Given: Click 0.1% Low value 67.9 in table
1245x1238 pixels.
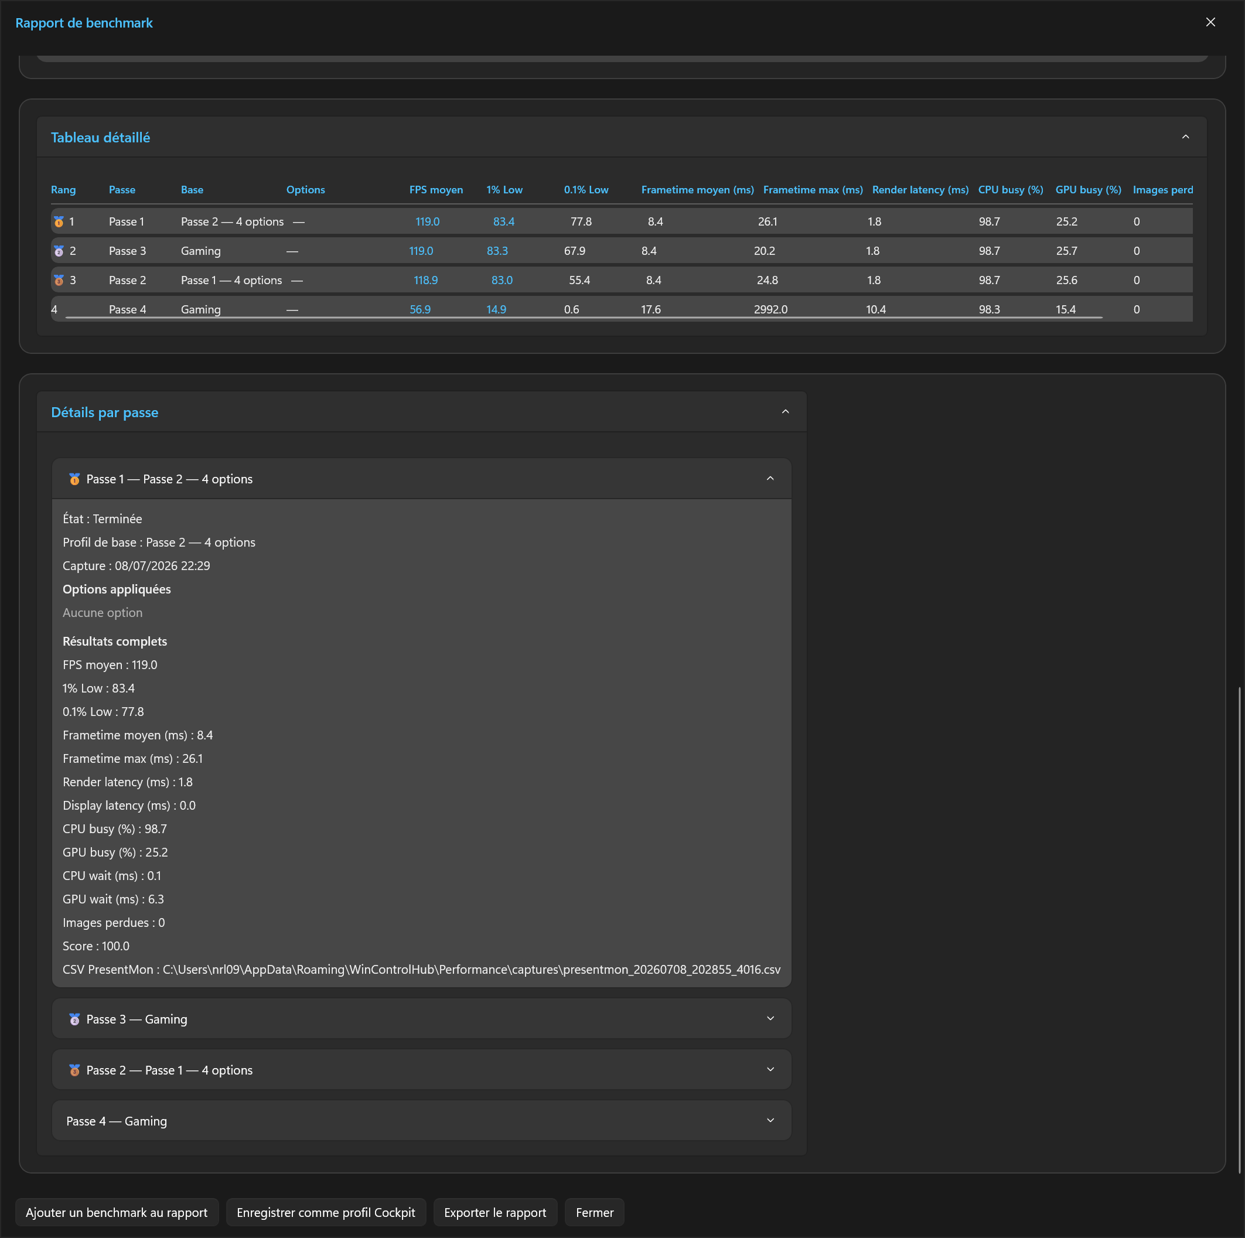Looking at the screenshot, I should click(574, 251).
